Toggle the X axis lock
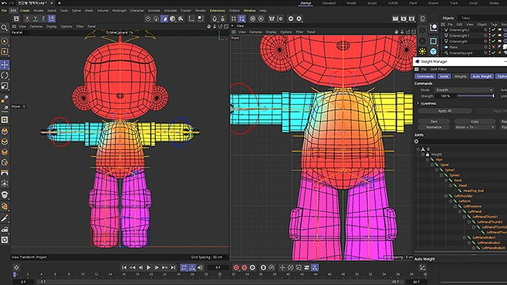The height and width of the screenshot is (285, 507). [27, 18]
